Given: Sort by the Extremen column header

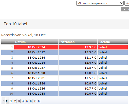Looking at the screenshot, I should [78, 42].
